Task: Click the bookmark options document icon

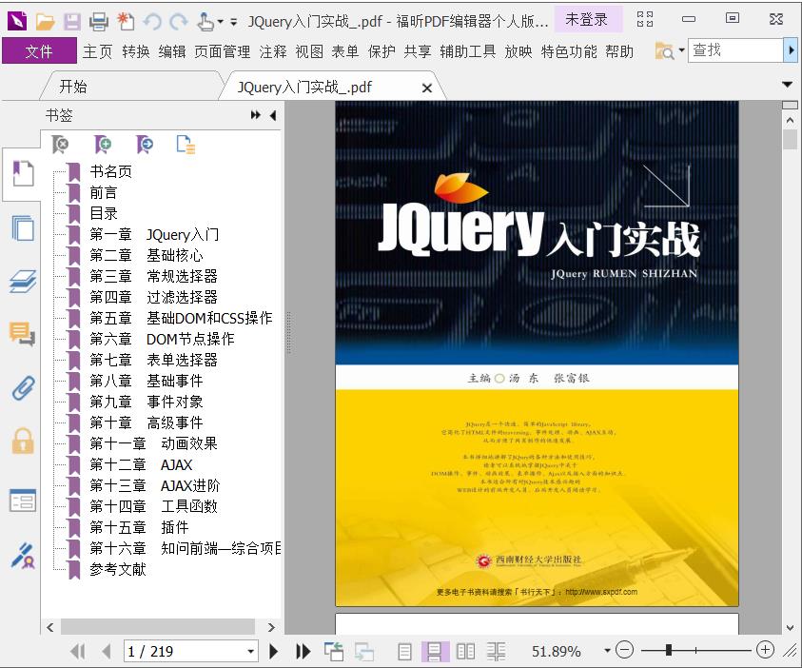Action: coord(186,145)
